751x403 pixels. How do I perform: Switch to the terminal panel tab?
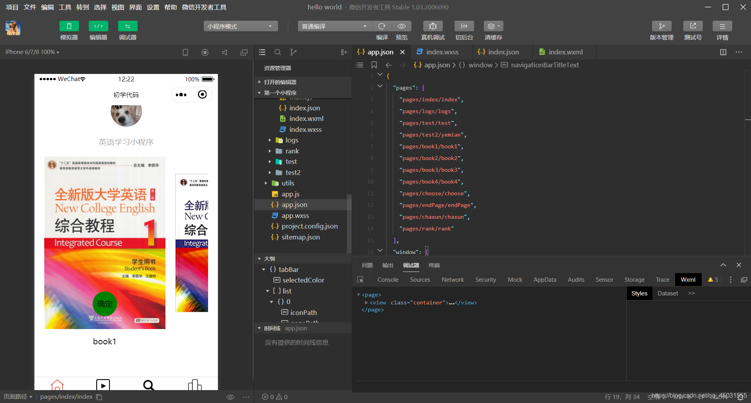pyautogui.click(x=434, y=265)
